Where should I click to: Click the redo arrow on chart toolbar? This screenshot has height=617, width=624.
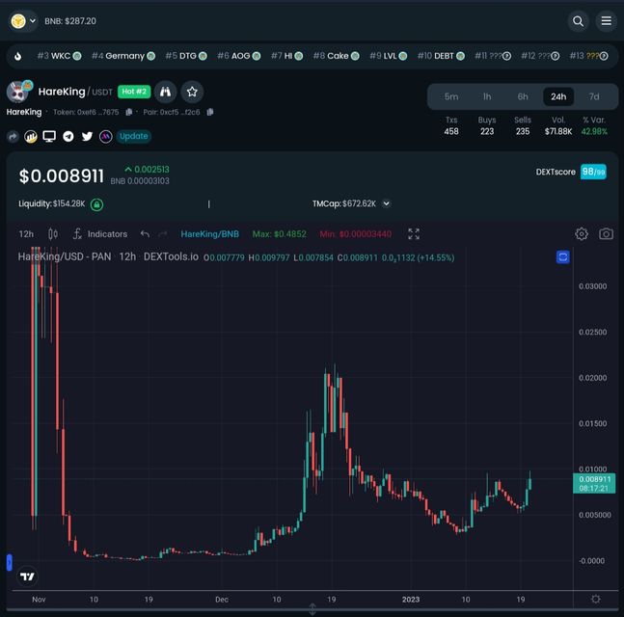[x=162, y=234]
